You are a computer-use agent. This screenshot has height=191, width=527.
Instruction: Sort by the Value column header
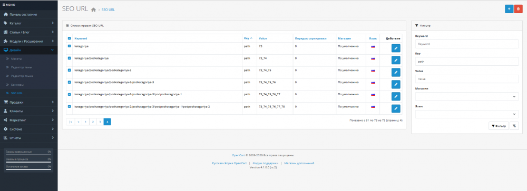pyautogui.click(x=263, y=38)
